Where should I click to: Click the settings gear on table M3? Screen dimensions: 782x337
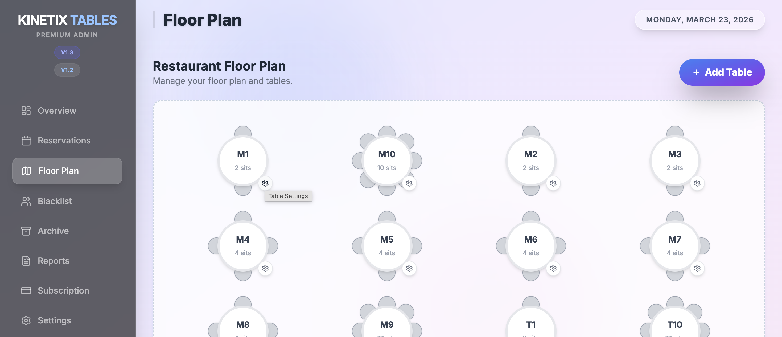(697, 183)
